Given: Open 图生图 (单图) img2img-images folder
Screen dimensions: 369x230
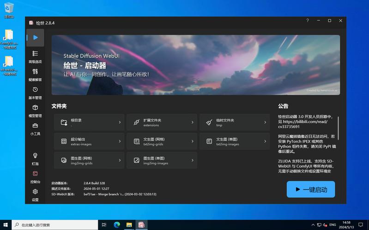Looking at the screenshot, I should tap(162, 160).
